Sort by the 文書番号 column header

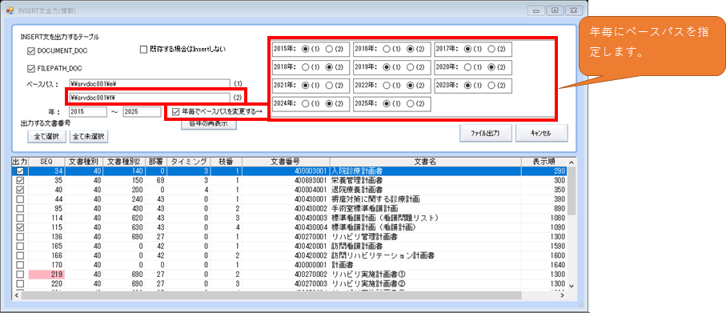[286, 162]
